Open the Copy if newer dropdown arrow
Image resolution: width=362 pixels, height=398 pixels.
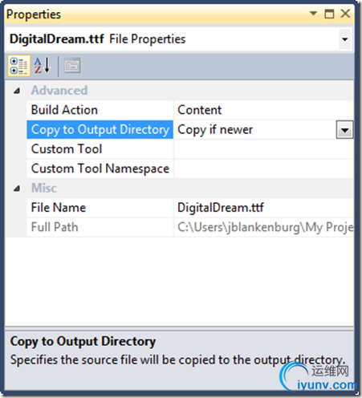(344, 130)
